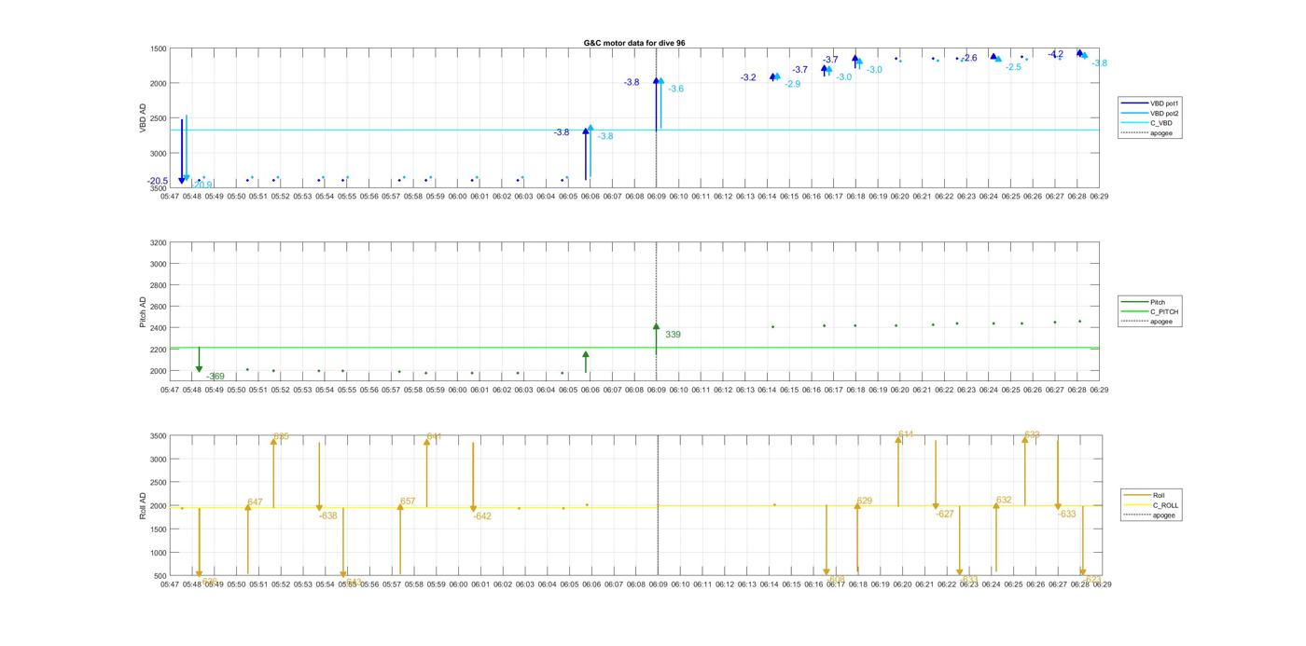This screenshot has height=646, width=1306.
Task: Click the dark blue down arrow labeled -20.5
Action: 181,151
